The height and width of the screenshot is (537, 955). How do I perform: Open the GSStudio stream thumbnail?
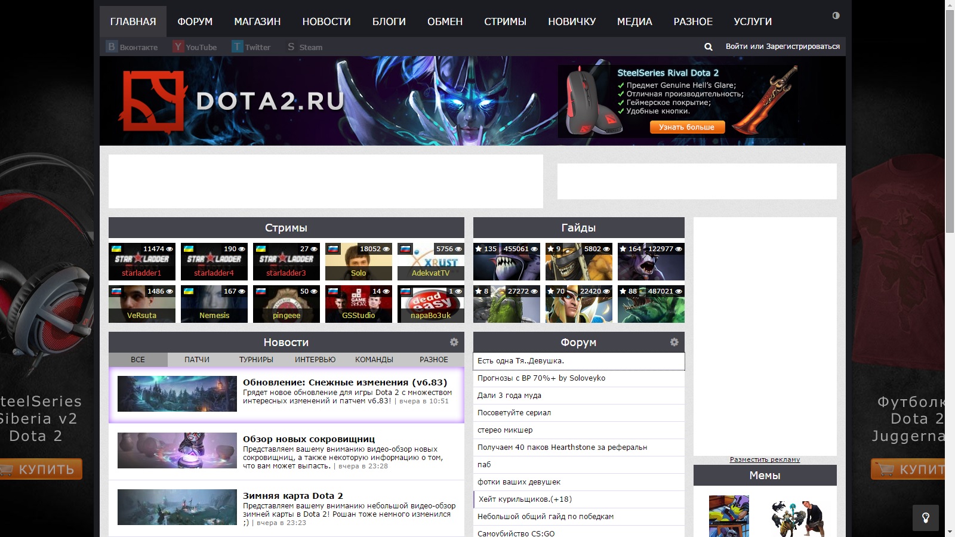tap(359, 304)
